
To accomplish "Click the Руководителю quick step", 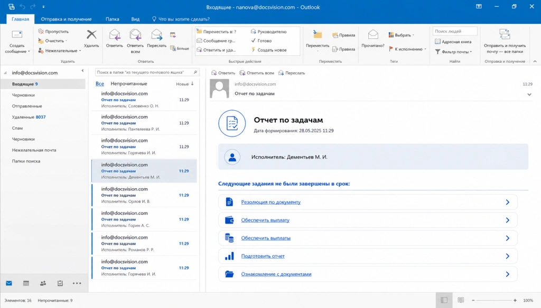I will [268, 32].
